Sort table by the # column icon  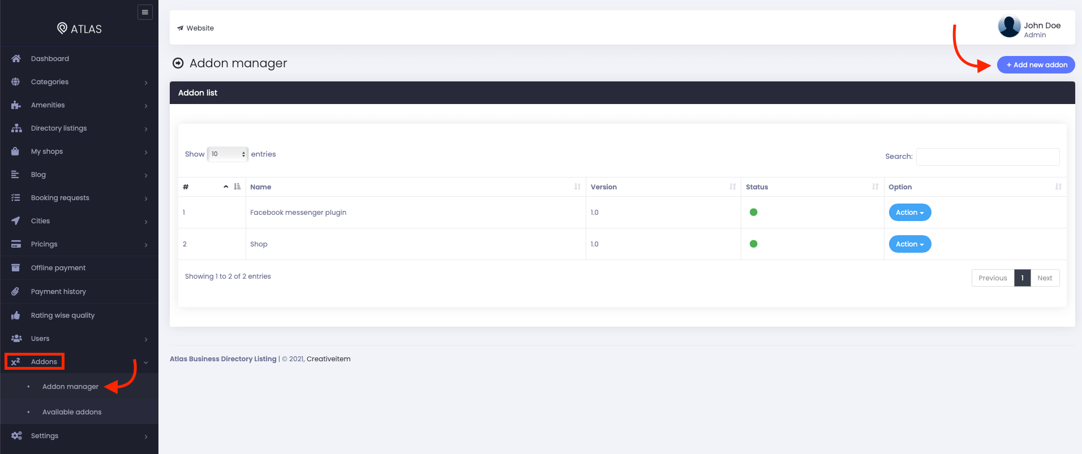(237, 187)
